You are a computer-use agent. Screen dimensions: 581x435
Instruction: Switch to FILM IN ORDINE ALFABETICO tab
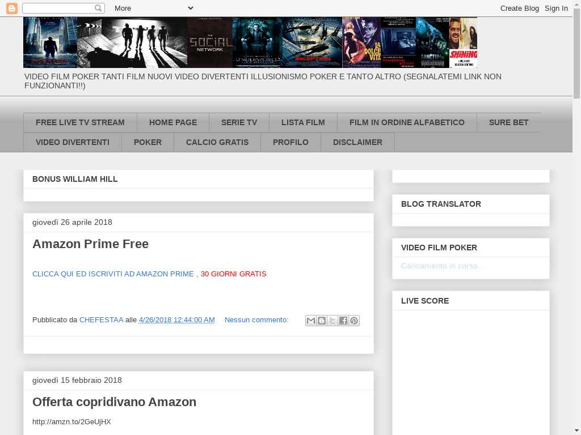click(407, 122)
